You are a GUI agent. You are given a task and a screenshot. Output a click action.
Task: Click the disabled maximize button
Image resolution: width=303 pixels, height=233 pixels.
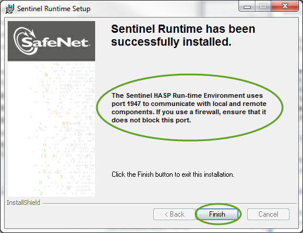pyautogui.click(x=262, y=6)
